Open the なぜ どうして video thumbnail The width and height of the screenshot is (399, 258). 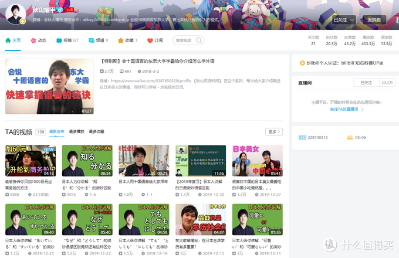click(x=87, y=219)
